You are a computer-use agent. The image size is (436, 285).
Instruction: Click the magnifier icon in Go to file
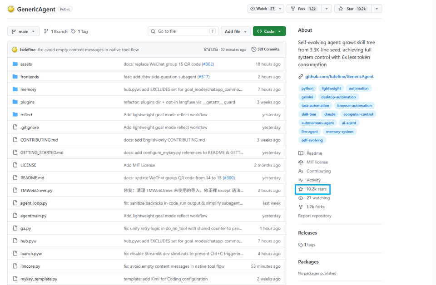153,31
